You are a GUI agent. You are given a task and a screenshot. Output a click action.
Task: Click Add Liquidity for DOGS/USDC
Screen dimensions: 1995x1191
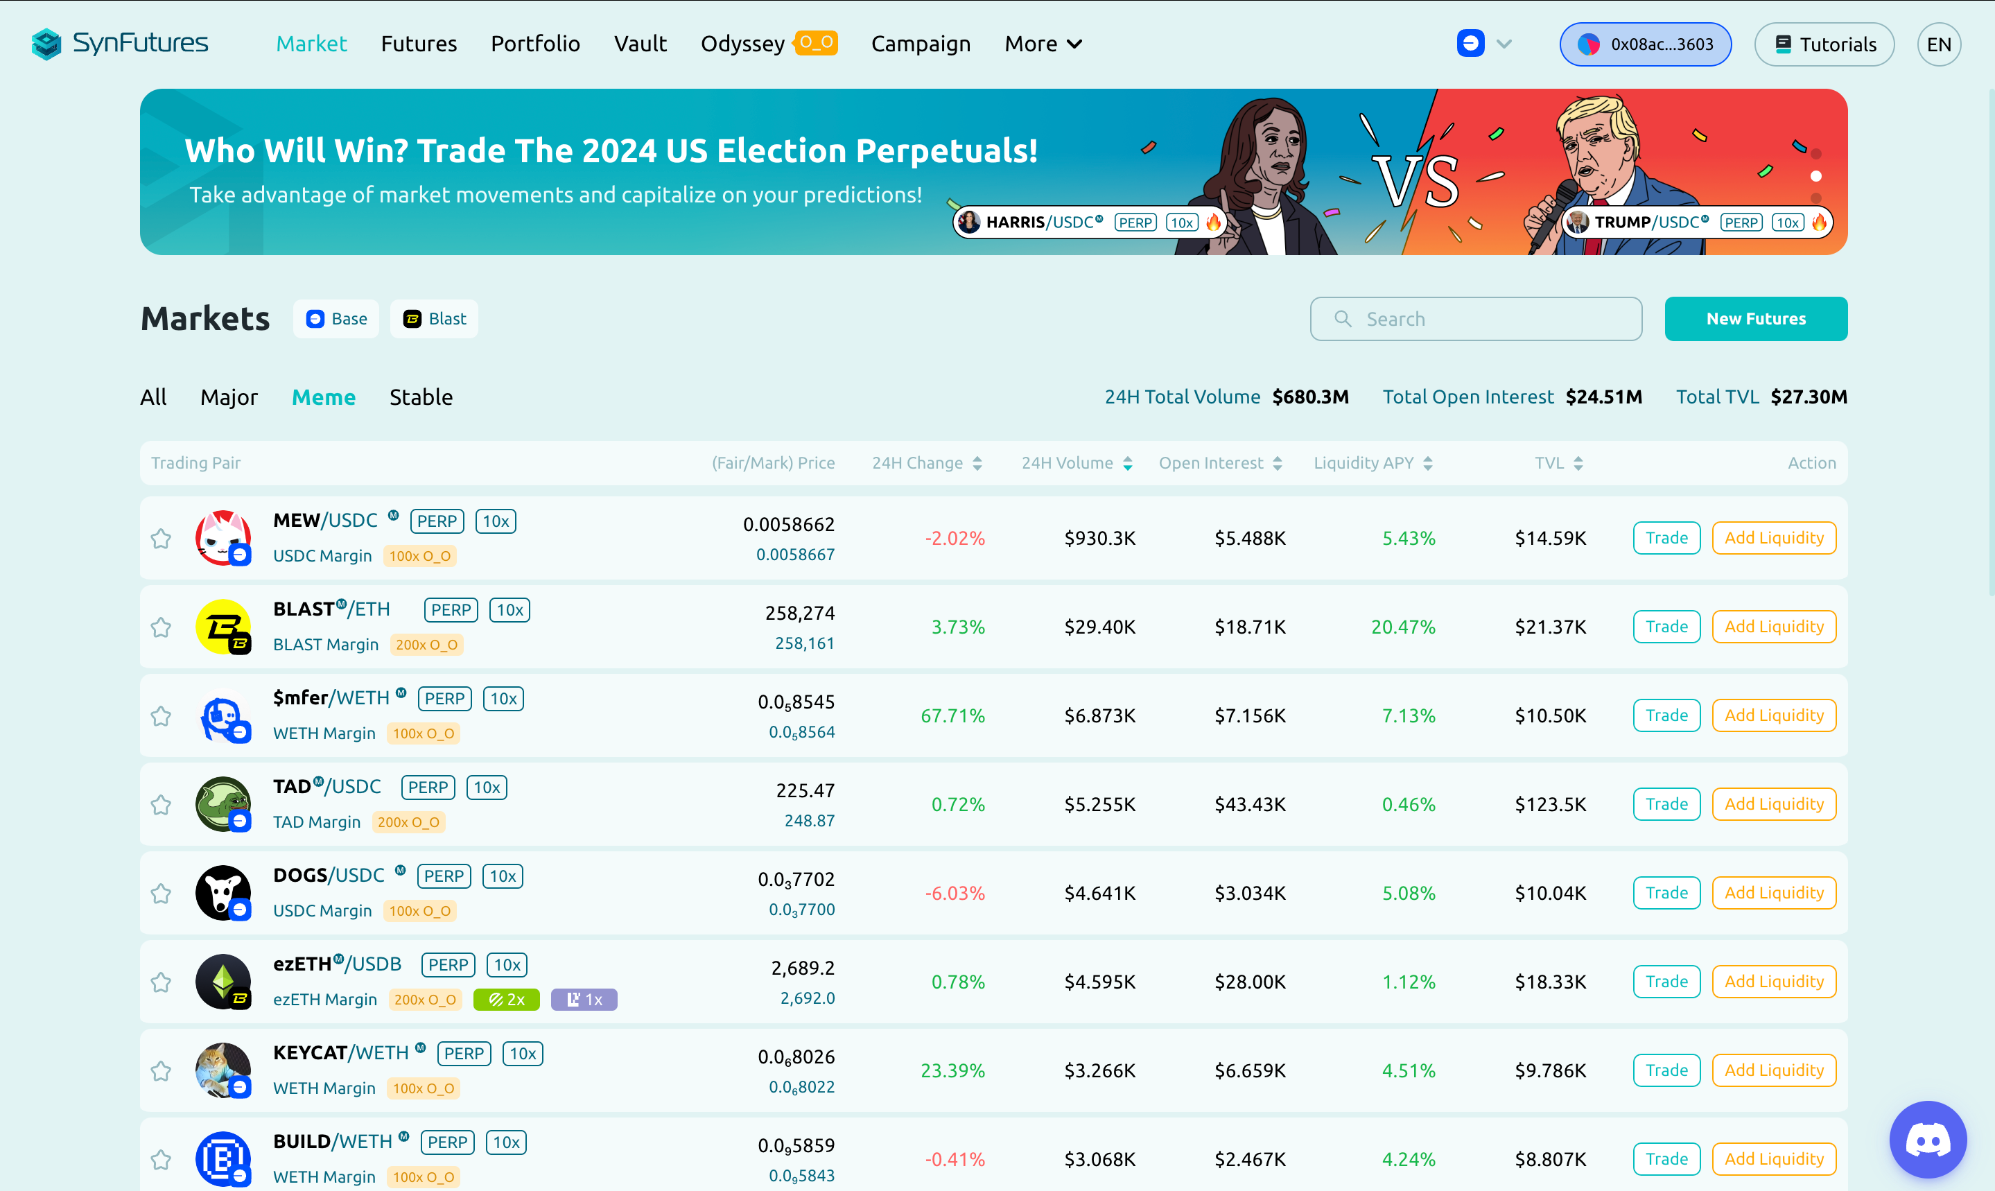point(1774,892)
